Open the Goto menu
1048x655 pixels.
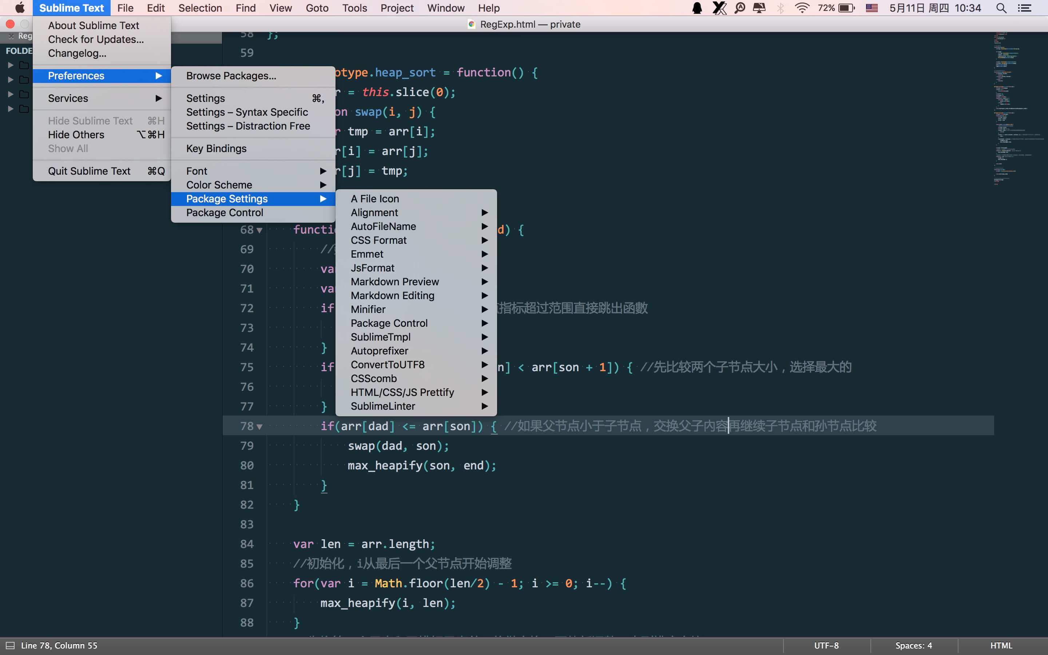[317, 8]
